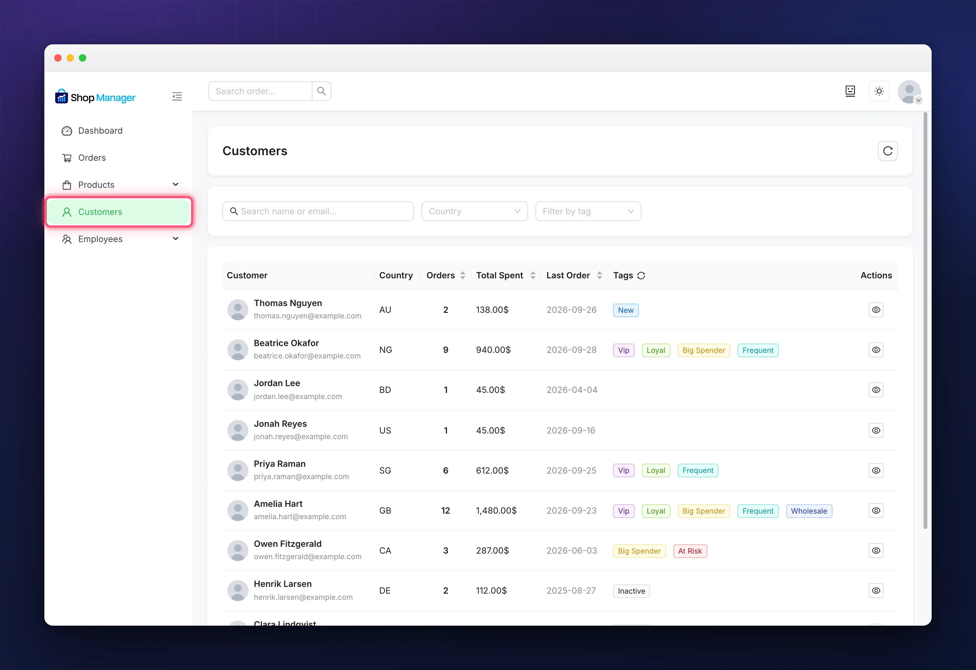
Task: Click Priya Raman's Frequent tag
Action: [x=697, y=470]
